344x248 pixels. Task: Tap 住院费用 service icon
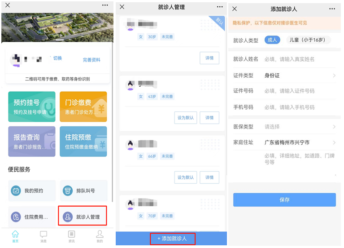(16, 217)
